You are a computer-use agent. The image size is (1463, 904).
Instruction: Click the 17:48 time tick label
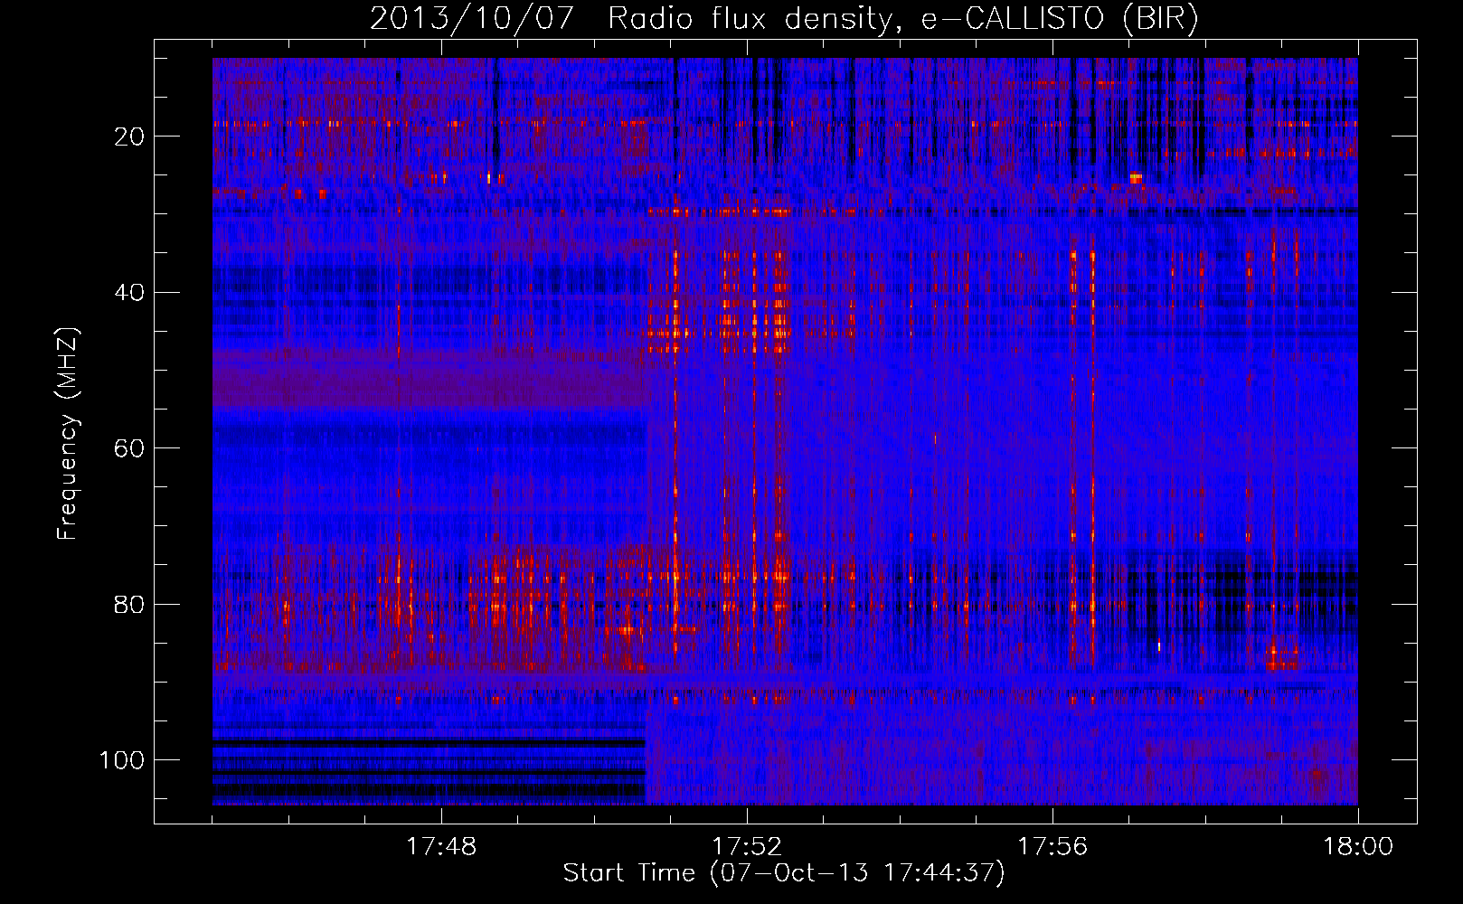[441, 847]
